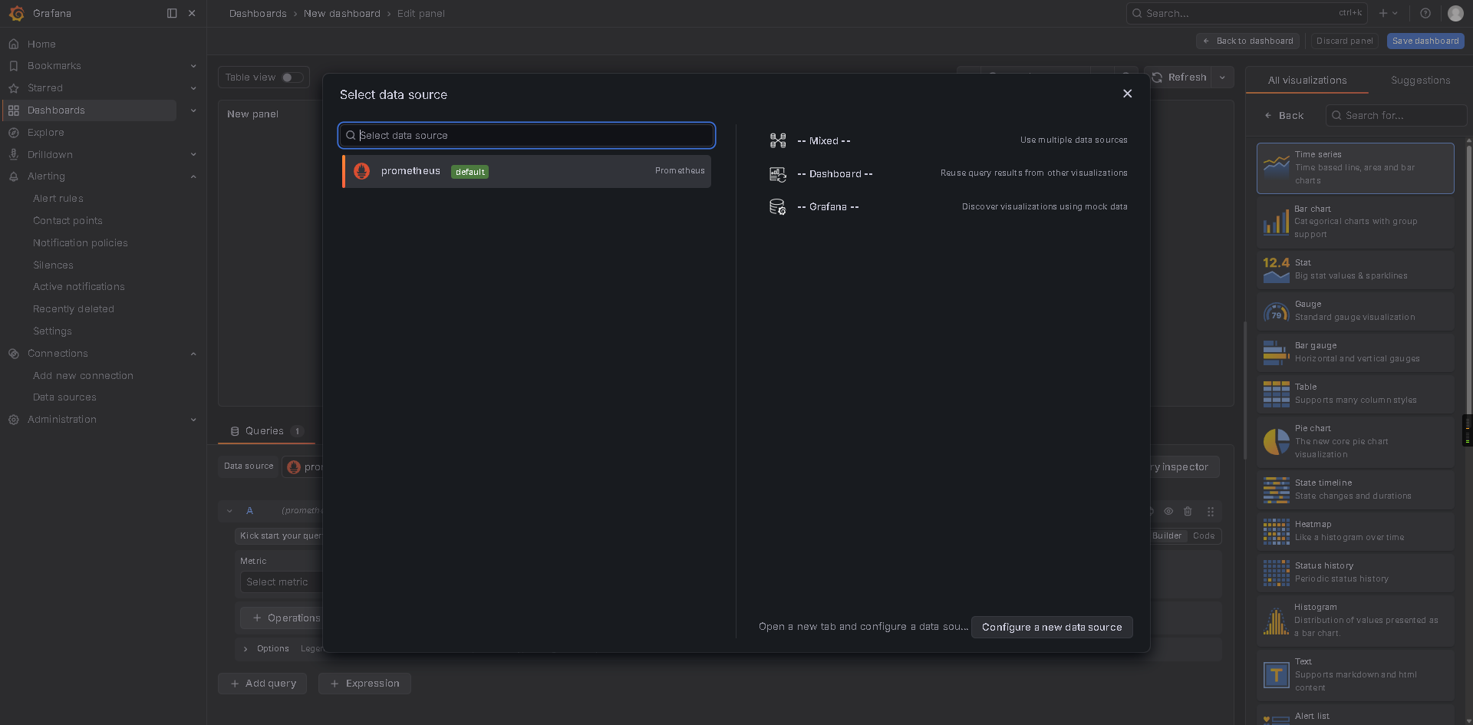Open the Refresh interval dropdown arrow
The height and width of the screenshot is (725, 1473).
pyautogui.click(x=1222, y=77)
